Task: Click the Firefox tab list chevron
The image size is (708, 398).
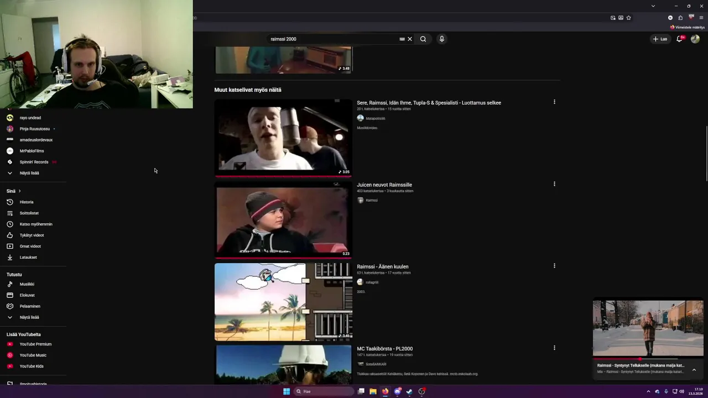Action: [653, 6]
